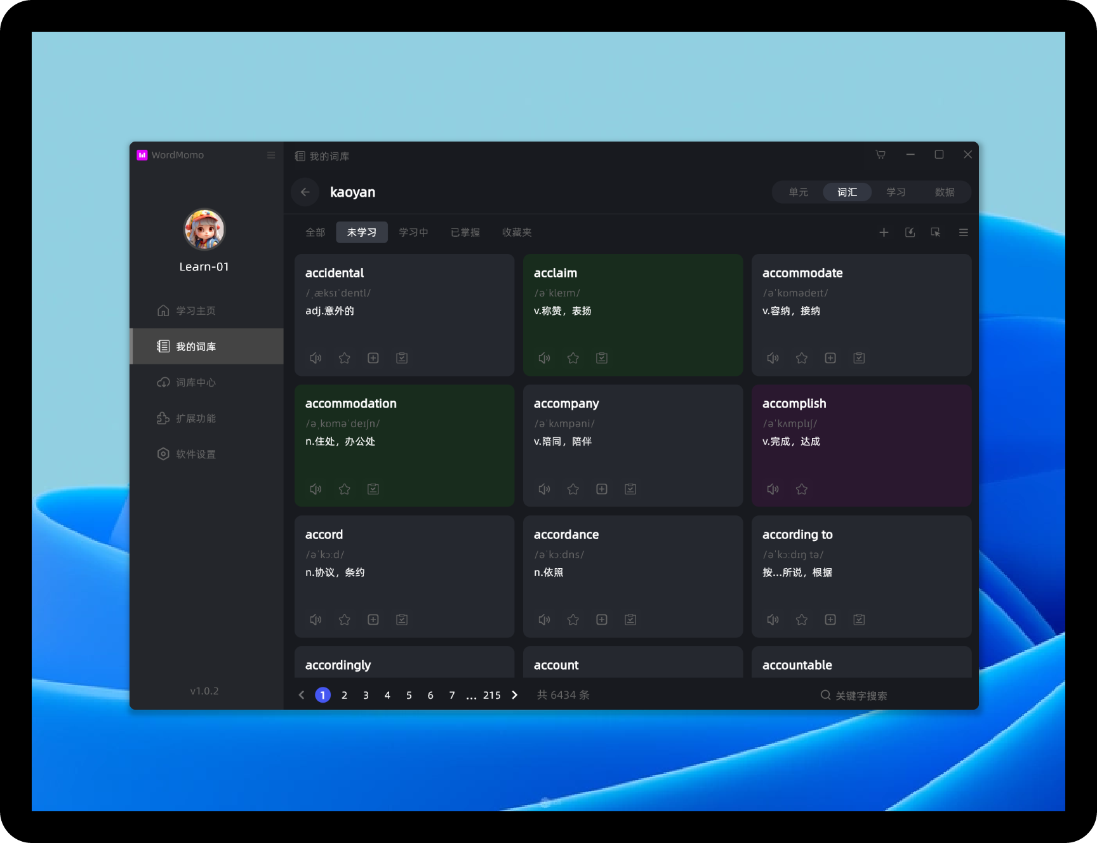Add accompany to favorites with the star
Image resolution: width=1097 pixels, height=843 pixels.
[x=573, y=489]
